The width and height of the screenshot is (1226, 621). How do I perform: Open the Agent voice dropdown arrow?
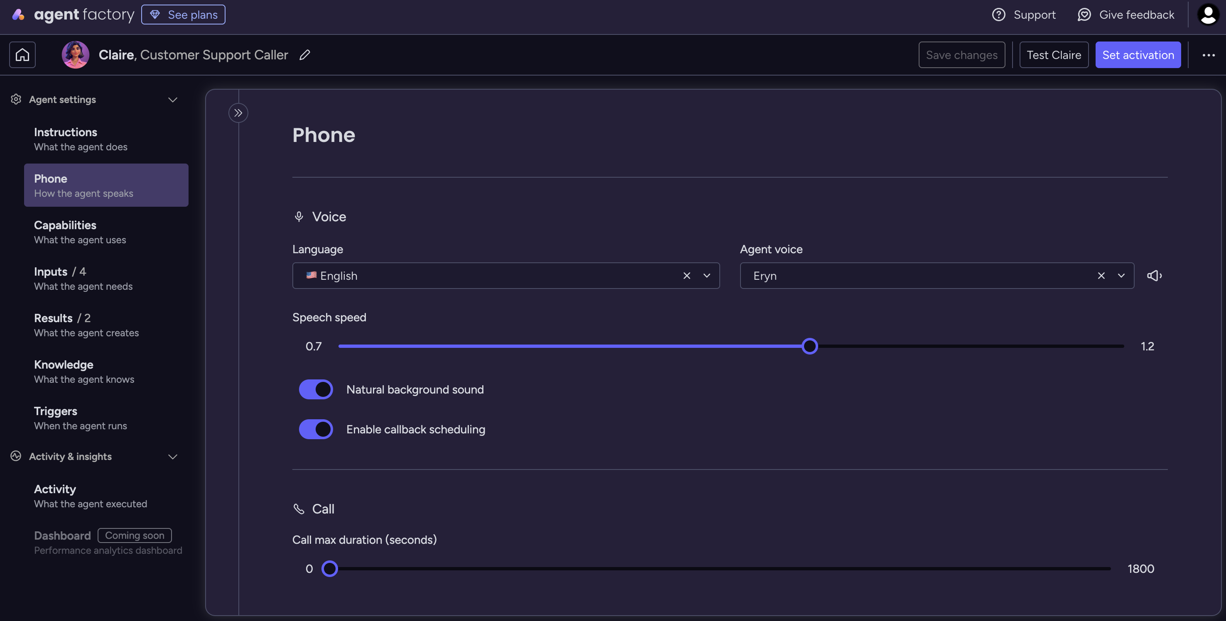[1121, 276]
